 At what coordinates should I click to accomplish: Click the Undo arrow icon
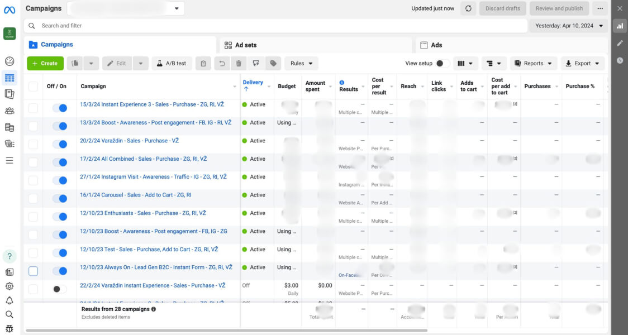222,63
